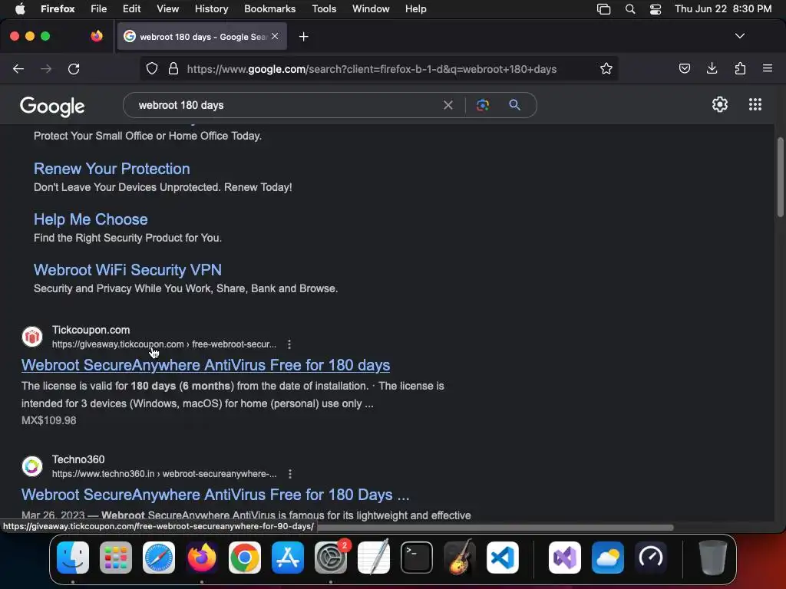Open the Trash in the dock
The width and height of the screenshot is (786, 589).
coord(712,558)
